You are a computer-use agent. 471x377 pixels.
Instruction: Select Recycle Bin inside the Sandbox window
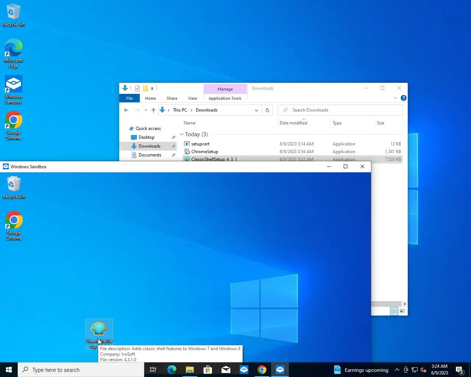(x=14, y=187)
